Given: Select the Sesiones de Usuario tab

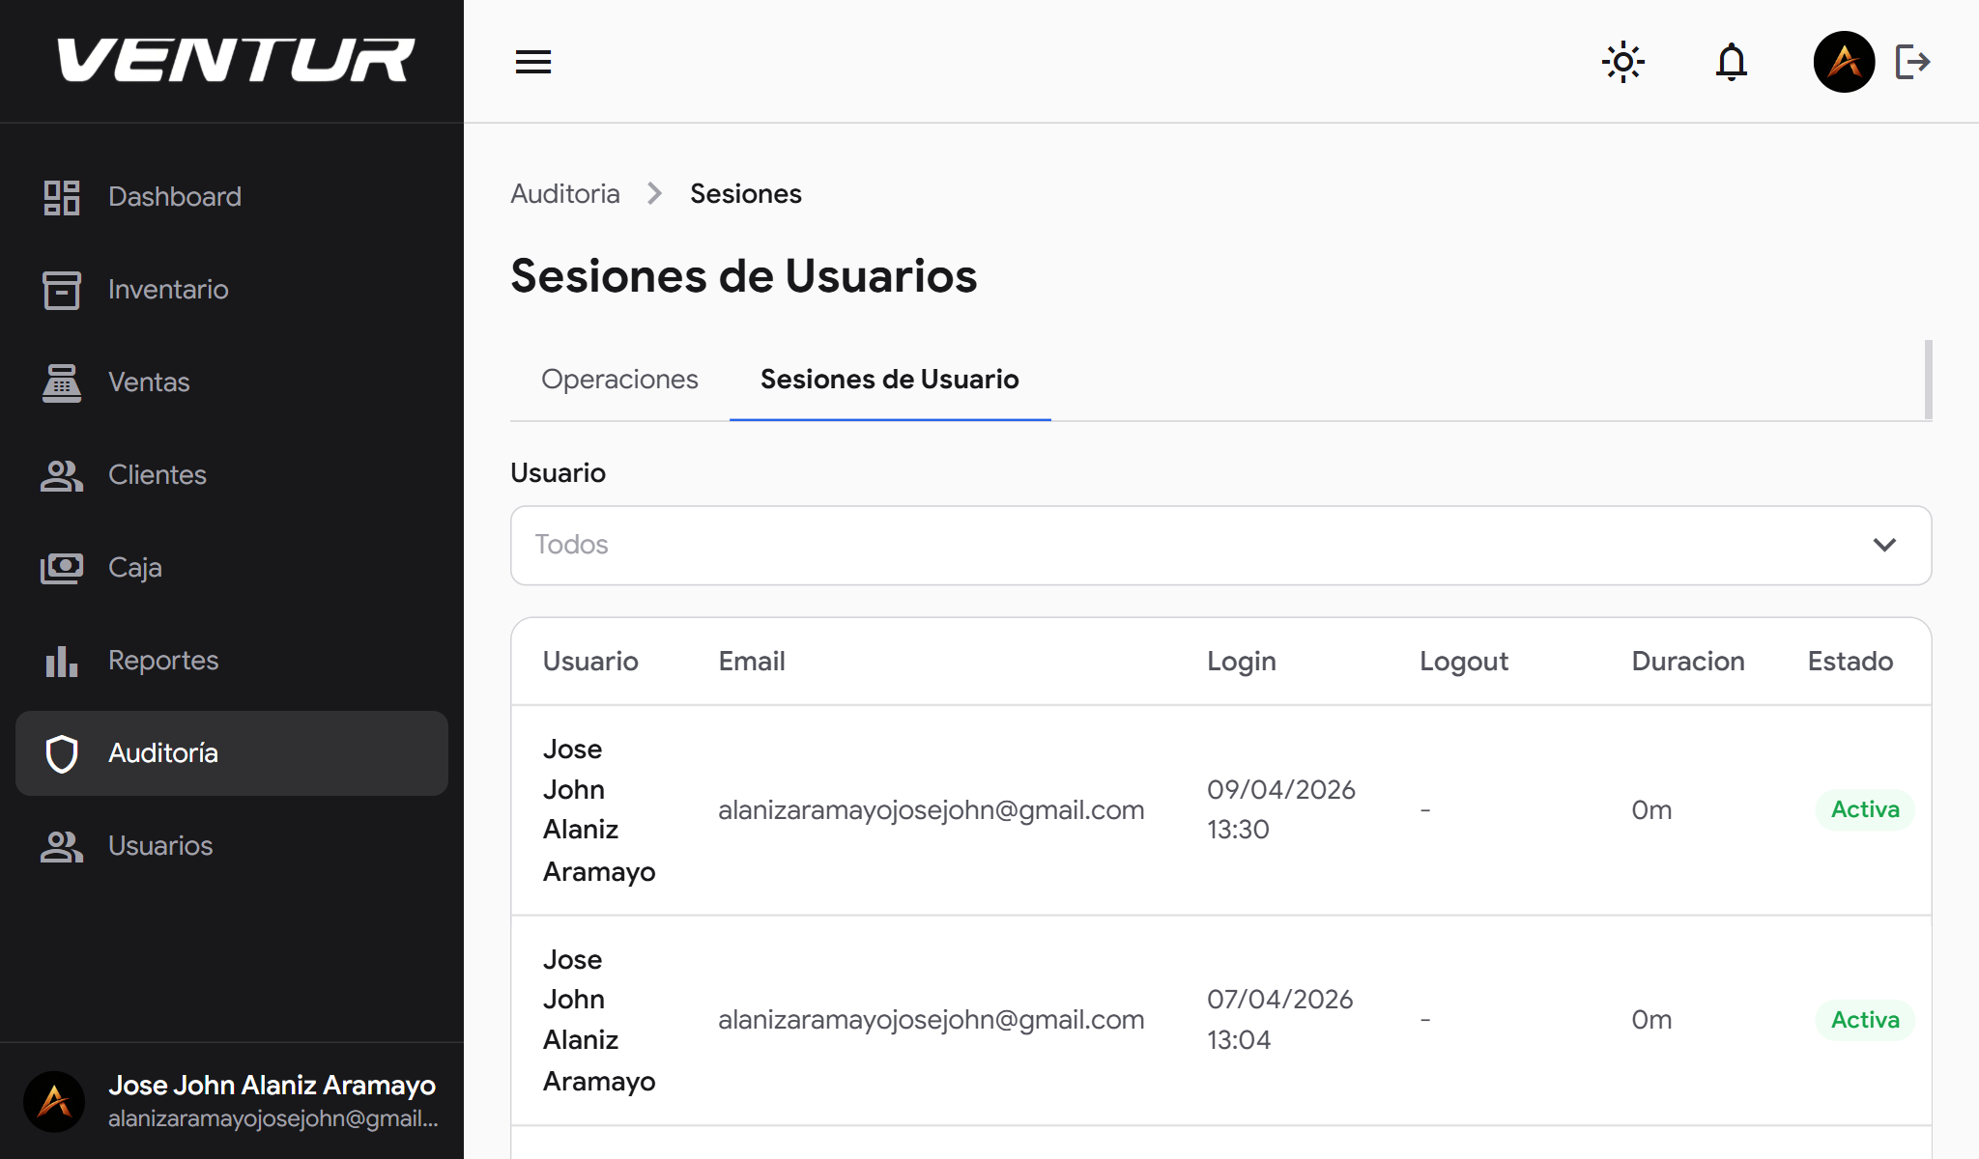Looking at the screenshot, I should pos(889,379).
